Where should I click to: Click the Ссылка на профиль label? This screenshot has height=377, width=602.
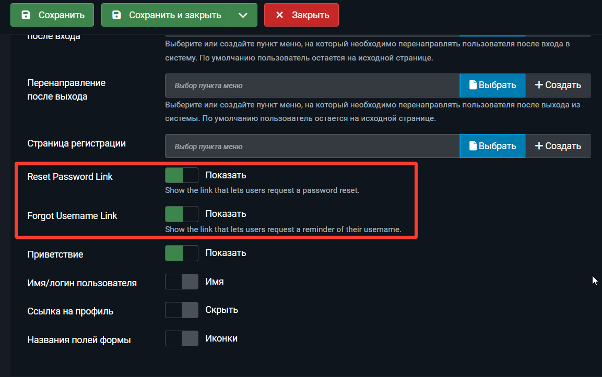pyautogui.click(x=70, y=311)
